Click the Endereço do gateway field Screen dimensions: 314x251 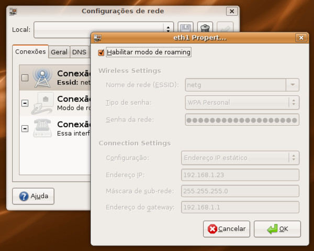[240, 207]
